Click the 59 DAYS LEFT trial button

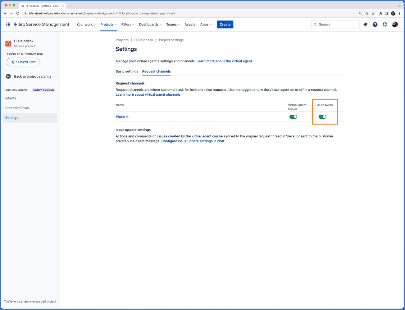coord(23,62)
